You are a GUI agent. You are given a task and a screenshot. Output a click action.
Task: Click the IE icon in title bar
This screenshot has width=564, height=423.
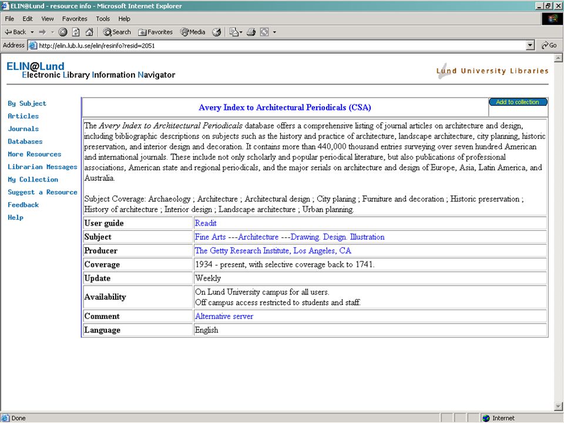point(5,6)
